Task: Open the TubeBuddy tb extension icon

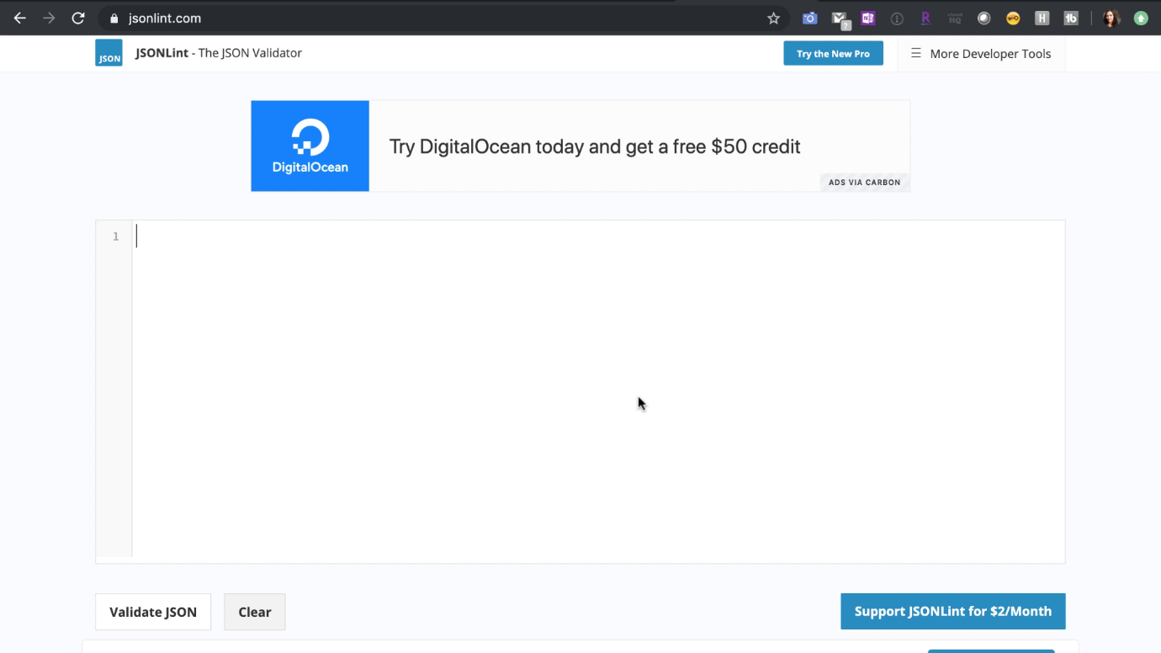Action: pos(1071,18)
